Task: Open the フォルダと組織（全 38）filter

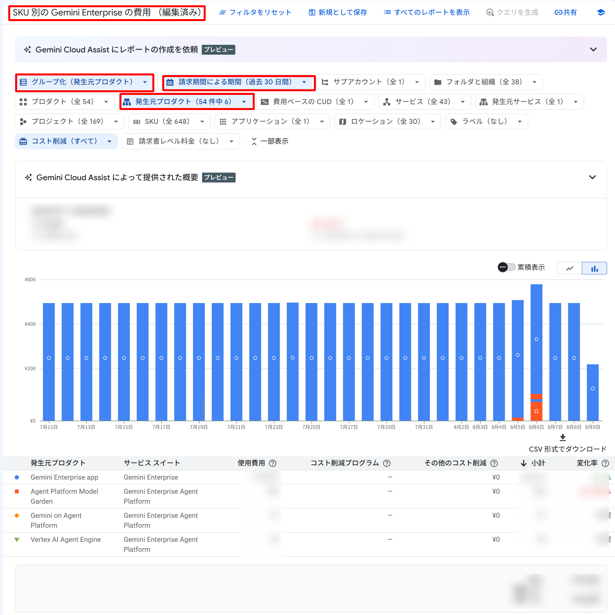Action: point(486,82)
